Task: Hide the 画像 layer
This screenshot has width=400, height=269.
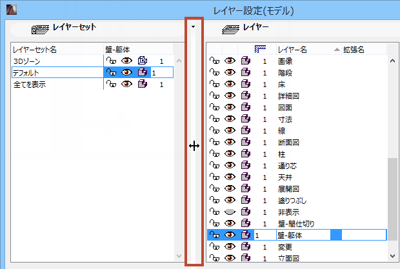Action: tap(230, 61)
